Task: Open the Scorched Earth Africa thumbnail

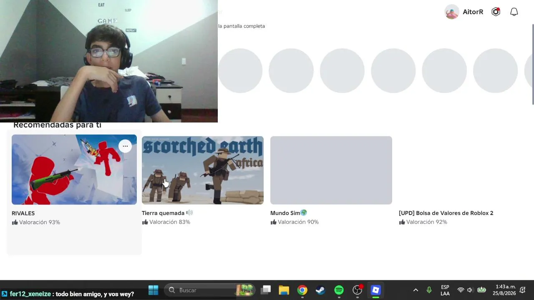Action: 203,170
